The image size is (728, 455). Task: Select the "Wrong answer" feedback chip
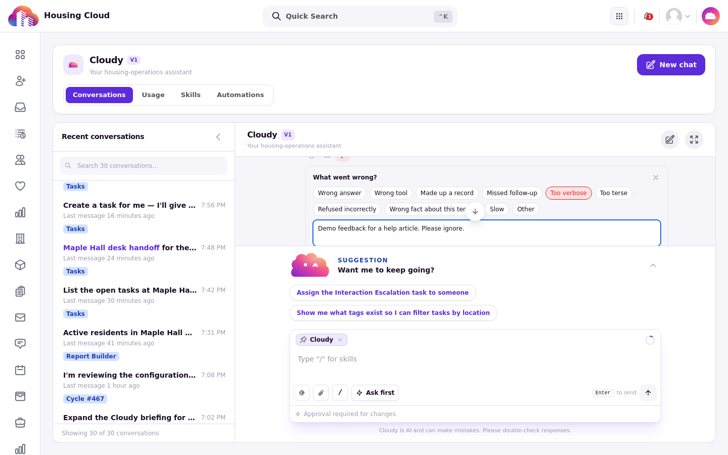340,193
